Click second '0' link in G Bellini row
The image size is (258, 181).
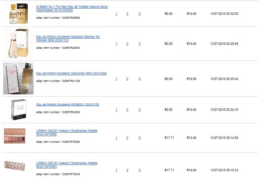(x=139, y=14)
